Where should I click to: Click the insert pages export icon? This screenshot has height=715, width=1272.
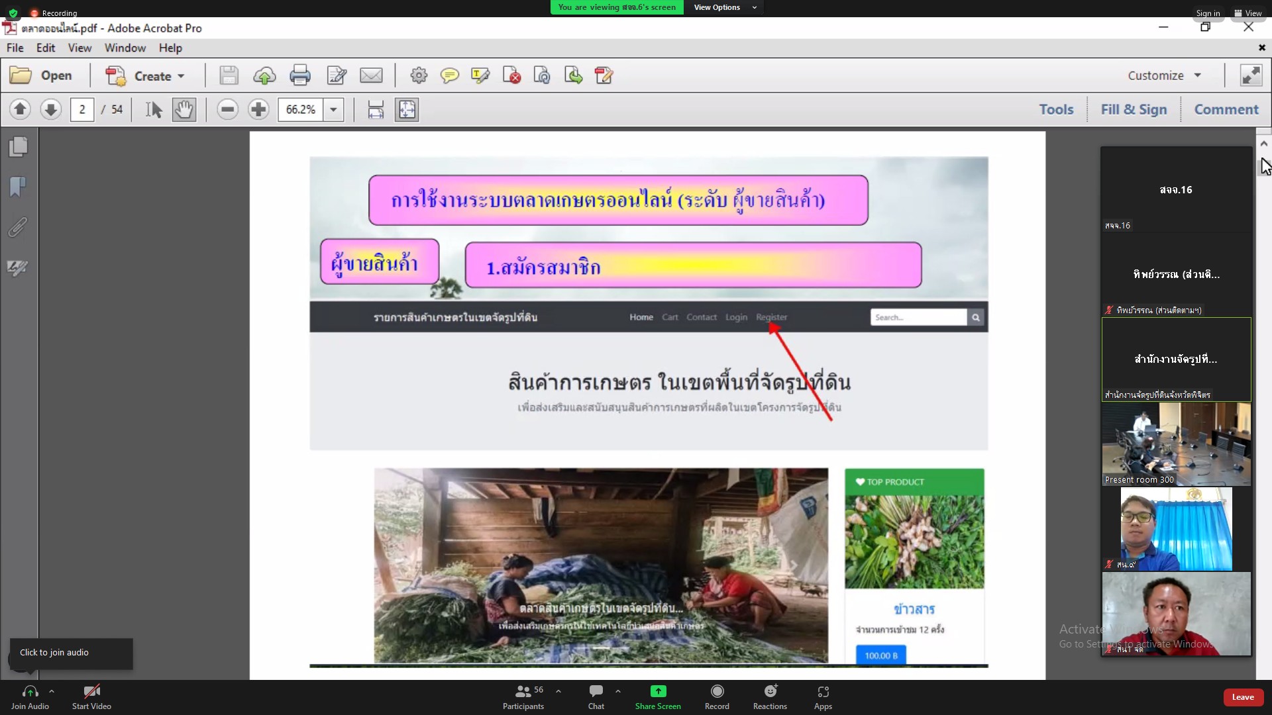[x=573, y=75]
